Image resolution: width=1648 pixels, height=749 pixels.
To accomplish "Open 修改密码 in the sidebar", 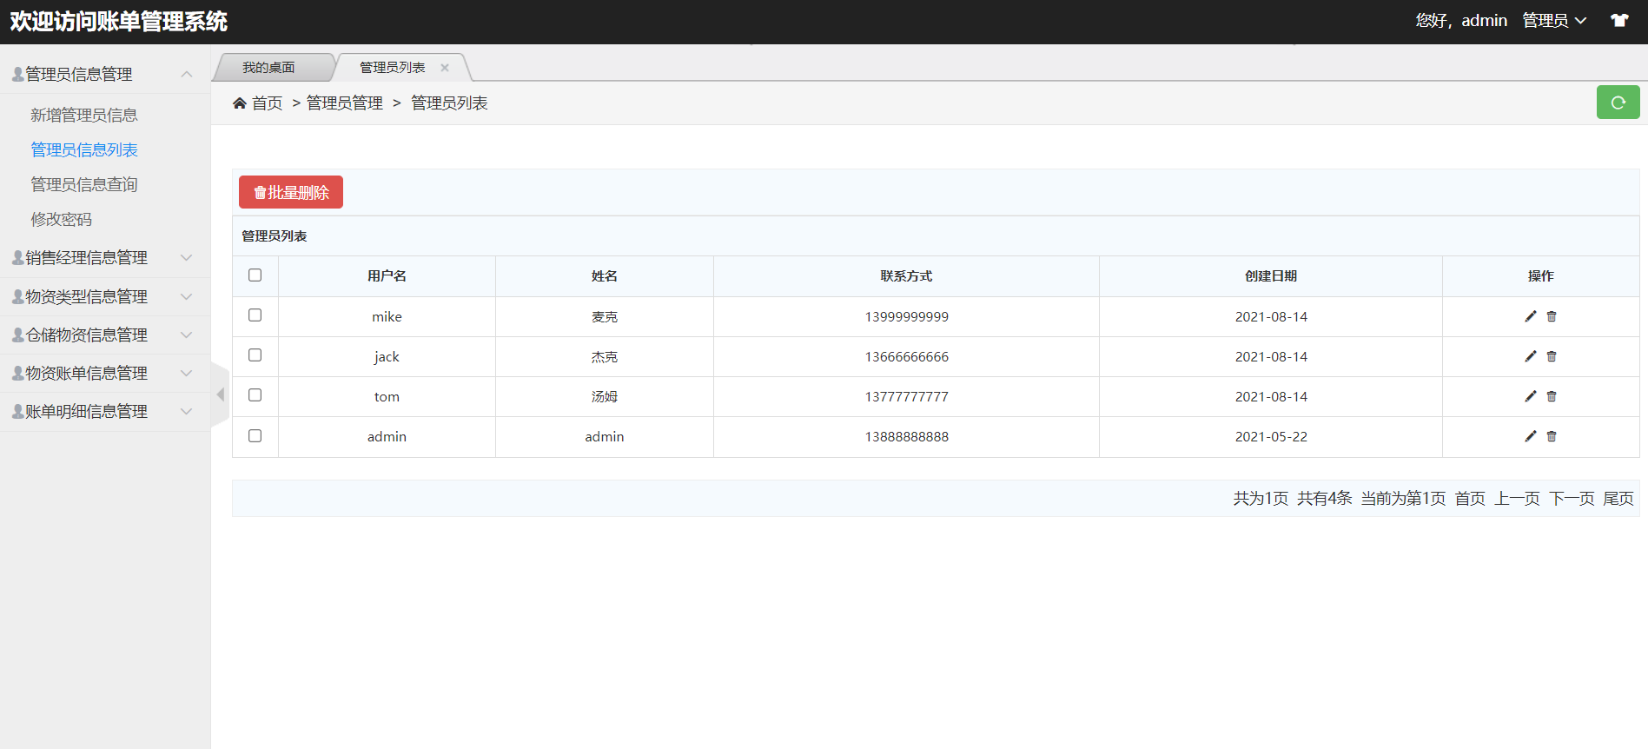I will coord(61,219).
